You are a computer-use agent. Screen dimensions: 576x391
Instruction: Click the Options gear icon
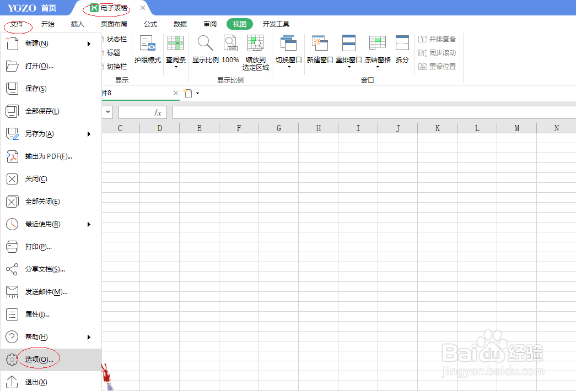[x=12, y=360]
